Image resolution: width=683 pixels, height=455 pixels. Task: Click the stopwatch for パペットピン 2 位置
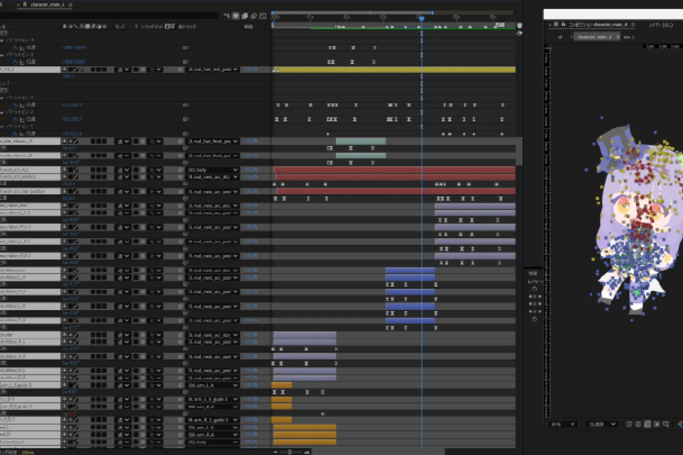tap(16, 119)
